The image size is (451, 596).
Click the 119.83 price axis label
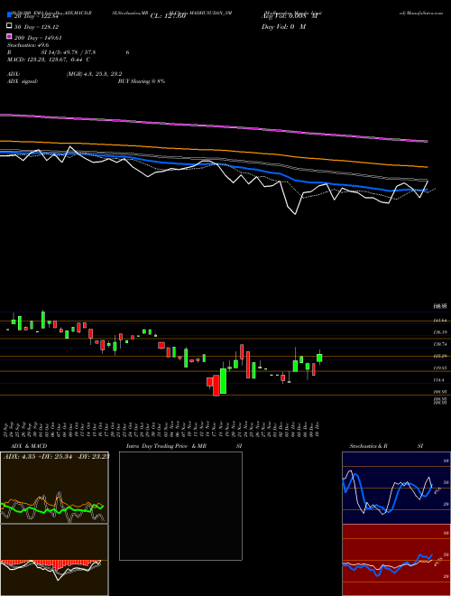(x=440, y=368)
